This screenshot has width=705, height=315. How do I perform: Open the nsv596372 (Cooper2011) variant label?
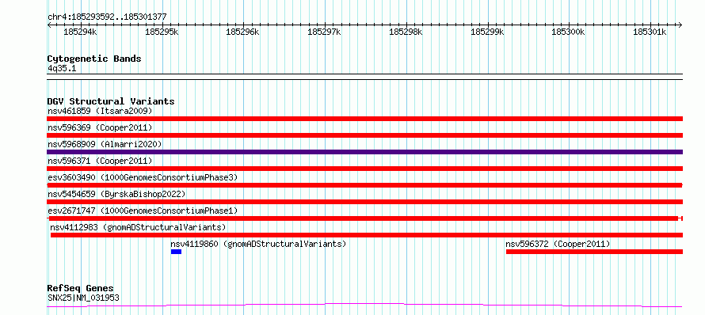point(558,244)
